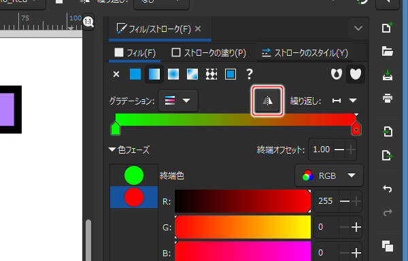Click the 終端オフセット value field
This screenshot has height=261, width=408.
point(322,150)
